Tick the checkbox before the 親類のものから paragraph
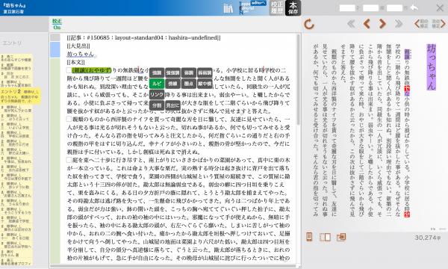The height and width of the screenshot is (269, 448). (x=69, y=119)
